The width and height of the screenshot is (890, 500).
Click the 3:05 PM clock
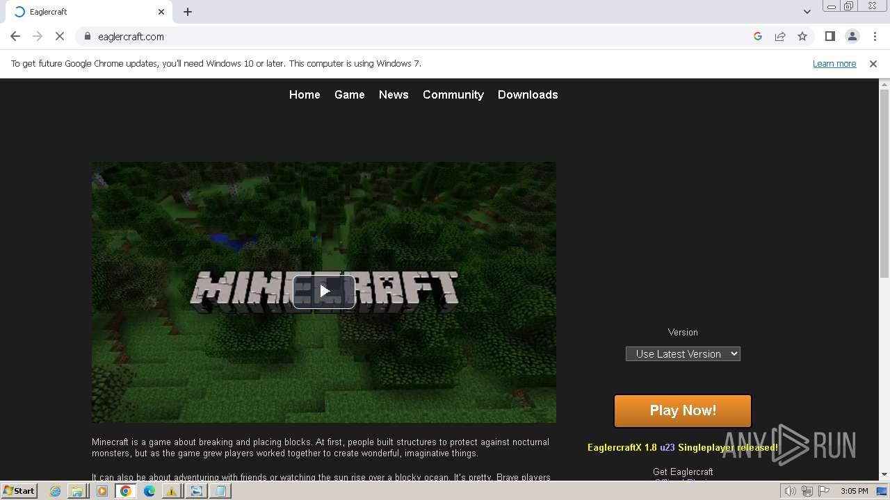[x=854, y=491]
